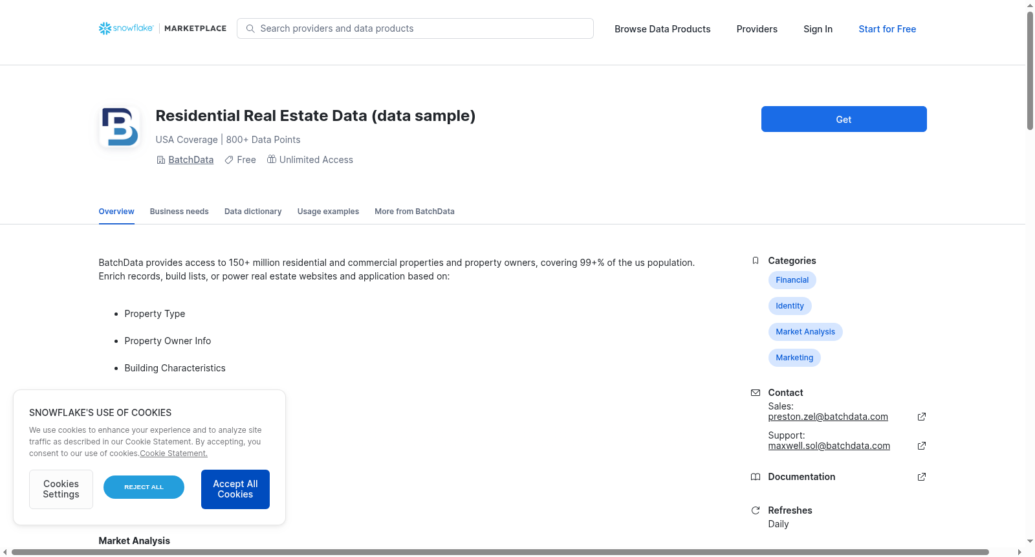Click the 'Daily' refresh value
1035x557 pixels.
click(x=778, y=524)
